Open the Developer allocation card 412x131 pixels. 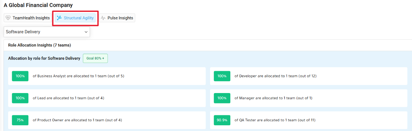click(309, 76)
